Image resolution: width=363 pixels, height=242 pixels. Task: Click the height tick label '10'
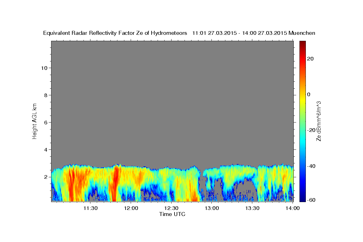[44, 68]
